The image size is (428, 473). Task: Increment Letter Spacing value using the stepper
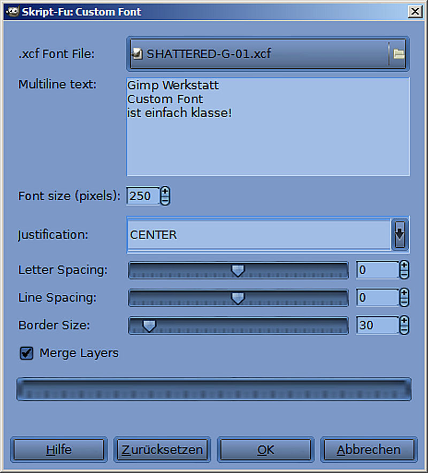point(404,265)
